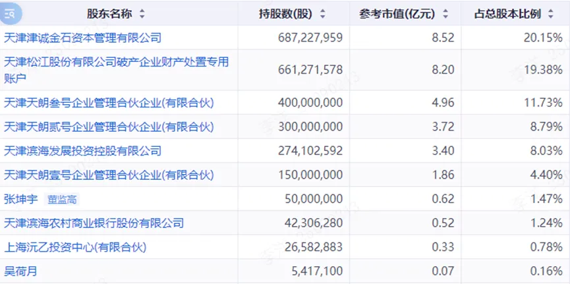Select share count 26,582,883
The width and height of the screenshot is (570, 284).
coord(315,247)
